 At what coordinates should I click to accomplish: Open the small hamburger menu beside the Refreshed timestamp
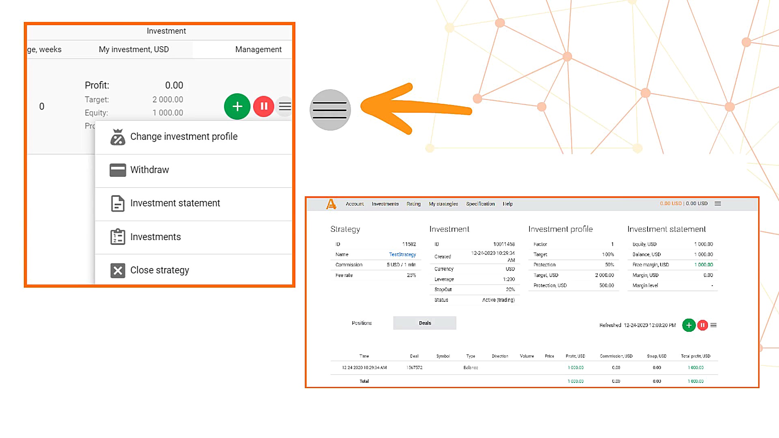pos(714,325)
